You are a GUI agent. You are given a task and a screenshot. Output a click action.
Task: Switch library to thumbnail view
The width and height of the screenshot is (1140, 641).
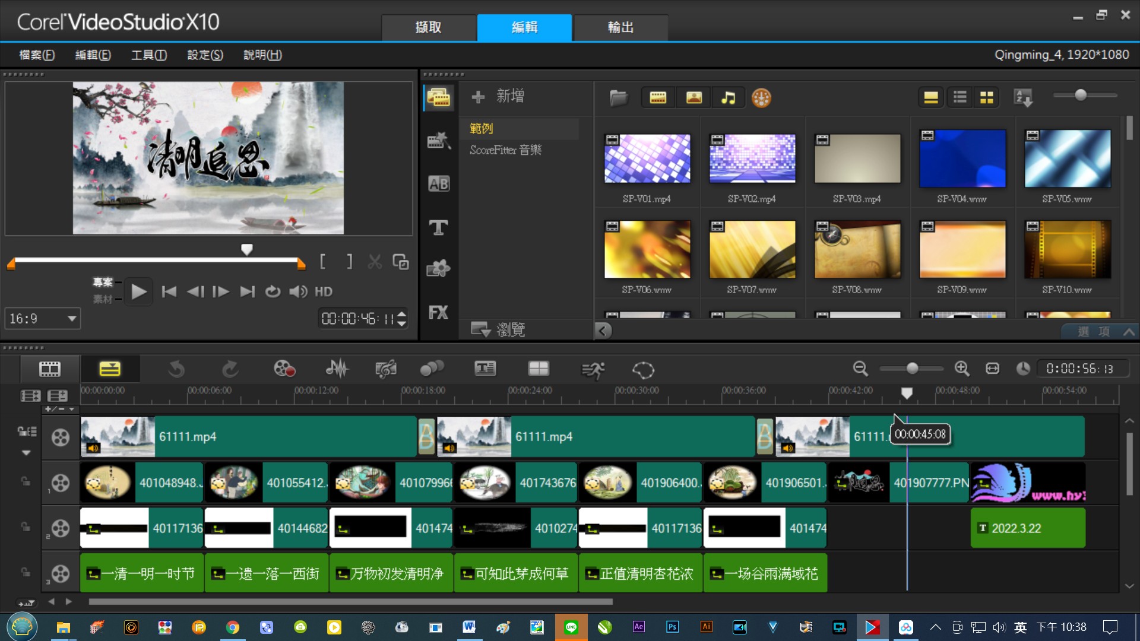point(987,97)
